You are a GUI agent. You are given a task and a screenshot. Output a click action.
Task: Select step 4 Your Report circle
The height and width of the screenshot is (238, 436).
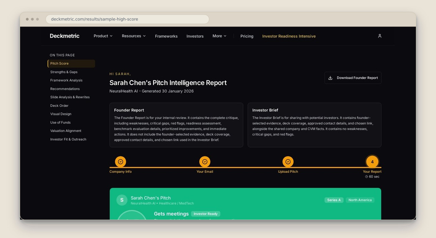tap(372, 162)
